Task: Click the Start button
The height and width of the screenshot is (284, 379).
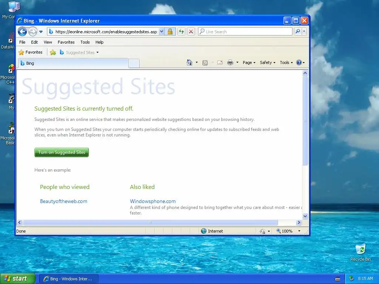Action: [x=17, y=279]
